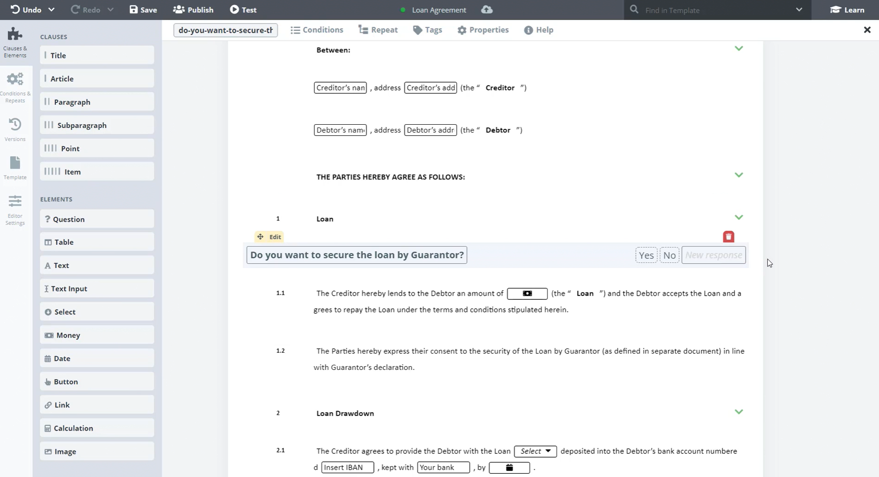This screenshot has width=879, height=477.
Task: Collapse THE PARTIES HEREBY AGREE section
Action: [x=739, y=175]
